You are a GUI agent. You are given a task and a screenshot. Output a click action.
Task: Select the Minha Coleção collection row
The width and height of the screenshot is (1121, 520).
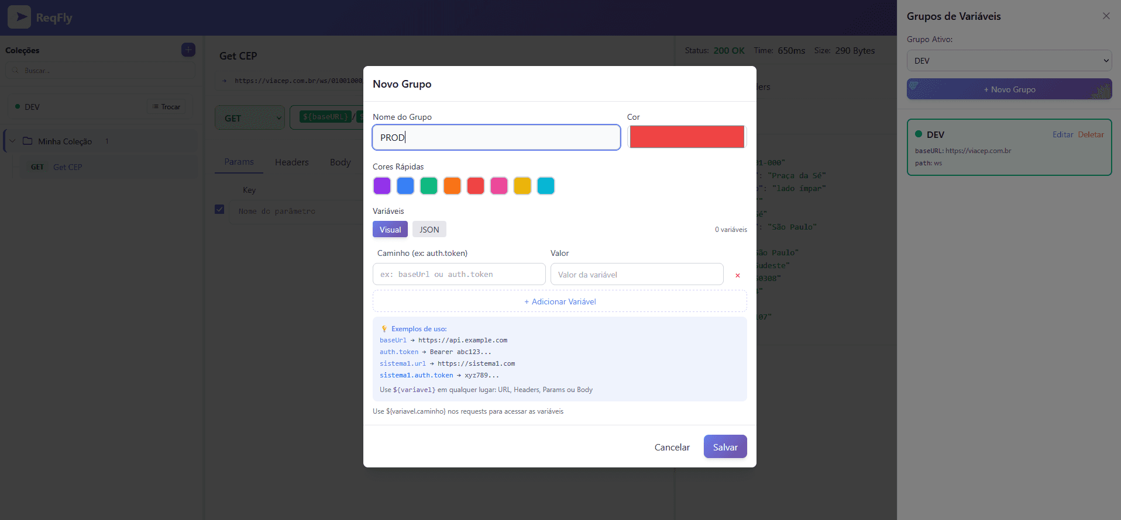[101, 141]
